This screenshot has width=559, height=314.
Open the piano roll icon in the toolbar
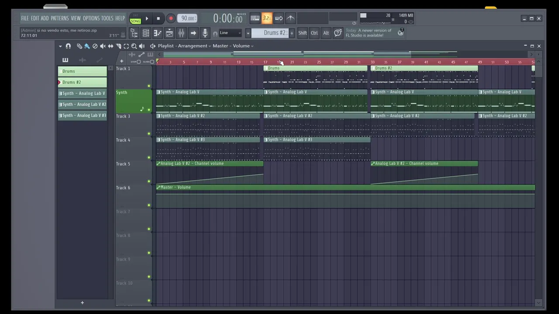coord(158,33)
